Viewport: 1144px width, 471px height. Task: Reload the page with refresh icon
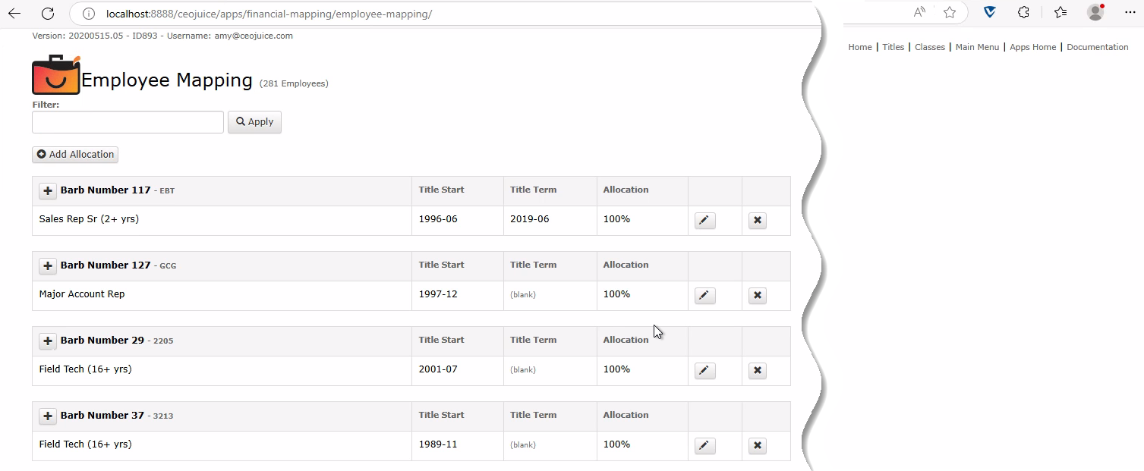pos(47,13)
